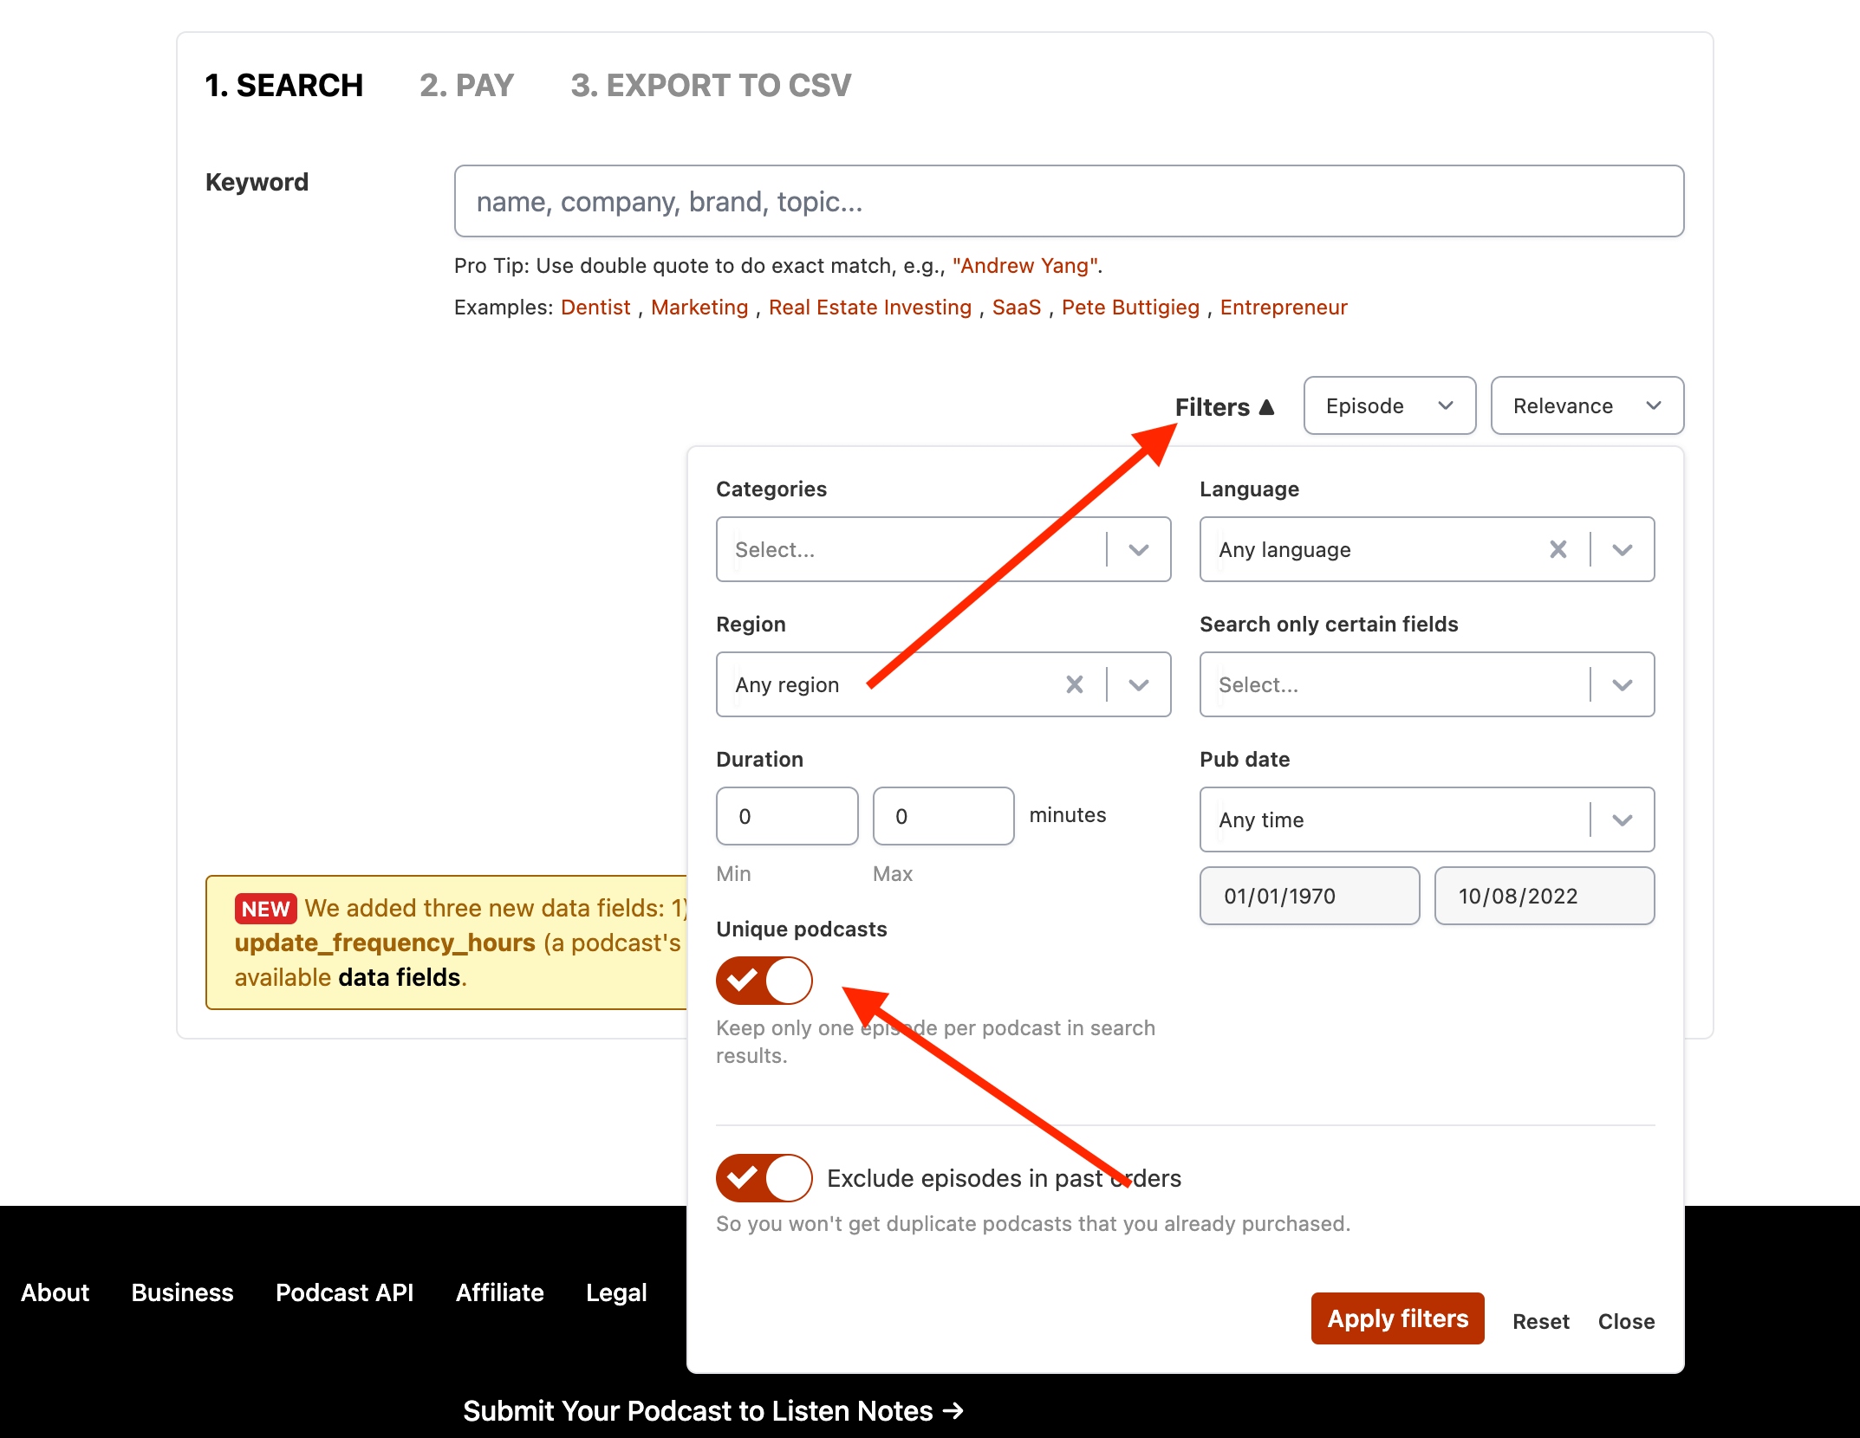Reset all filter settings

(1540, 1321)
